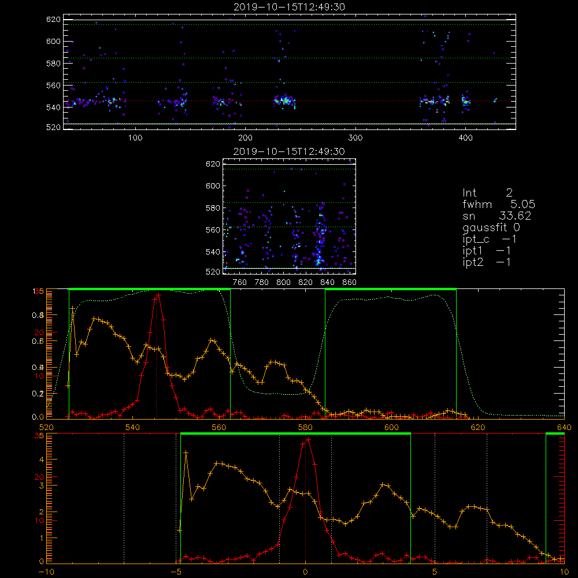Viewport: 578px width, 578px height.
Task: Click the green bar spanning 584 to 615 in the profile plot
Action: pyautogui.click(x=391, y=290)
